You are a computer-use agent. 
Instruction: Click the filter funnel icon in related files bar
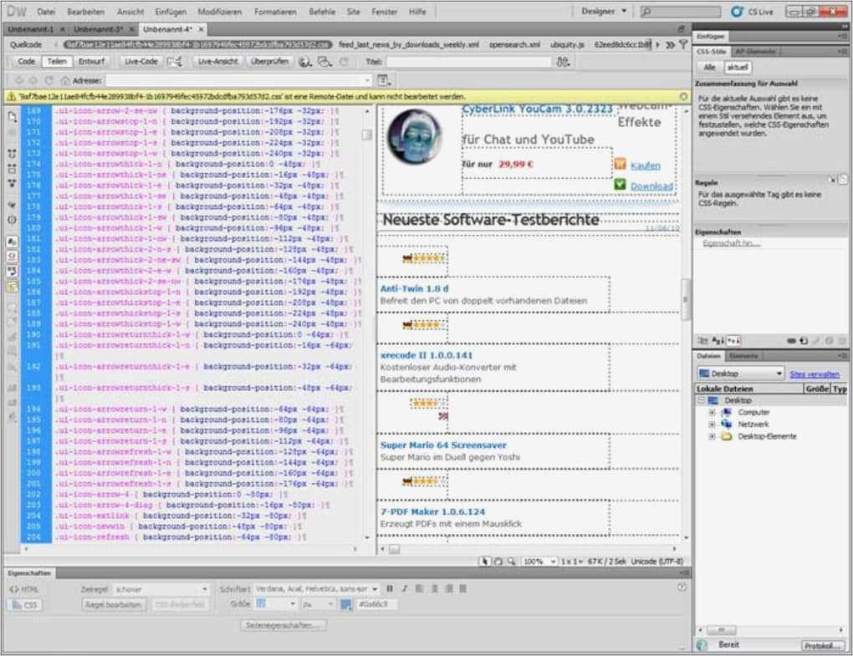click(683, 44)
